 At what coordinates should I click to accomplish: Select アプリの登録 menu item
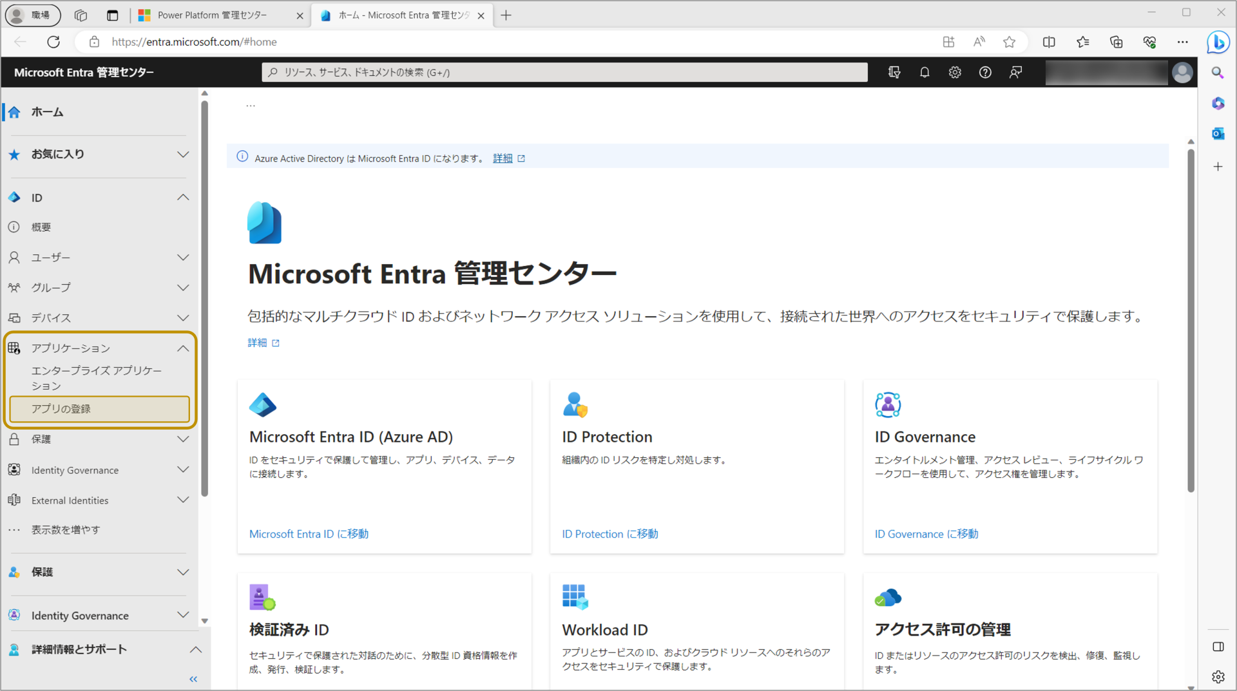pyautogui.click(x=100, y=410)
